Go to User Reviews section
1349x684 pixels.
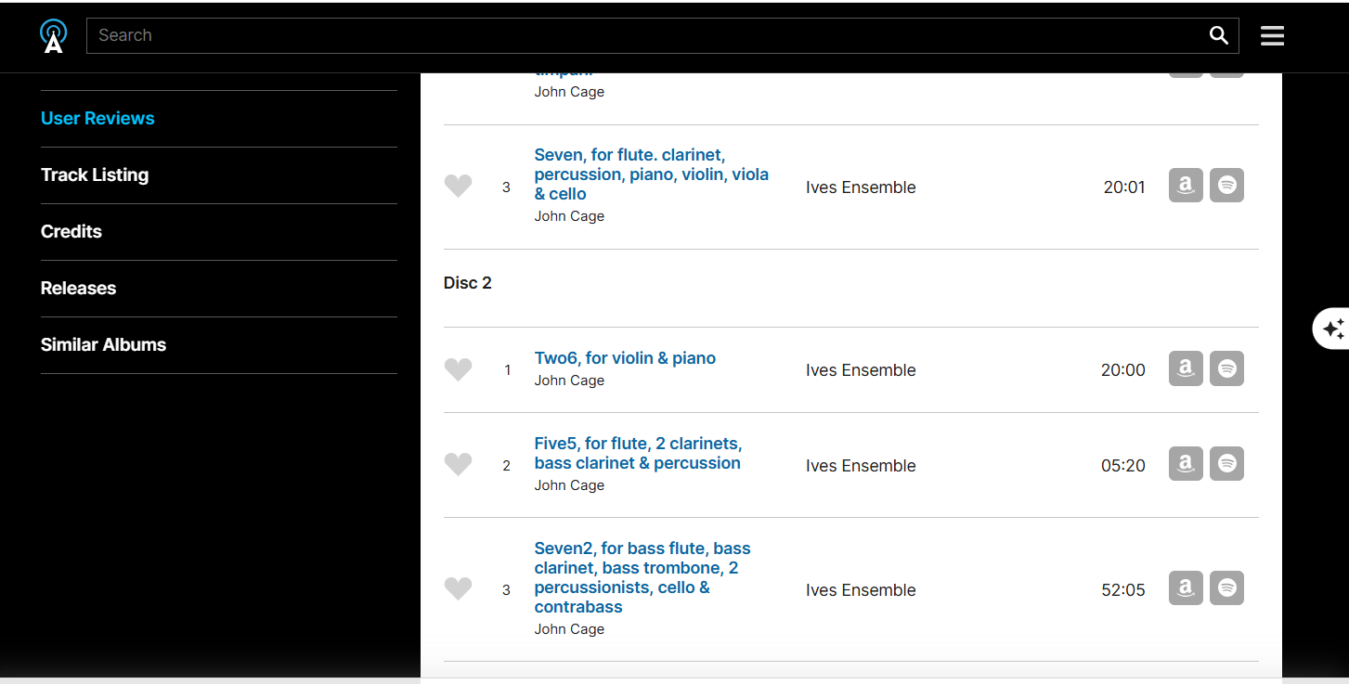[97, 118]
